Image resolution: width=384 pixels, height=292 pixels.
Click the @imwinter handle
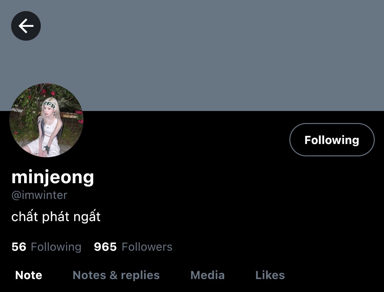tap(39, 195)
